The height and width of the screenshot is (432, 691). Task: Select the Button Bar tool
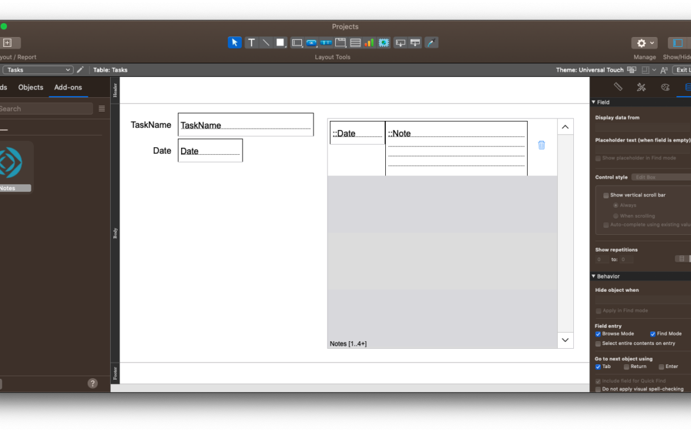(326, 43)
